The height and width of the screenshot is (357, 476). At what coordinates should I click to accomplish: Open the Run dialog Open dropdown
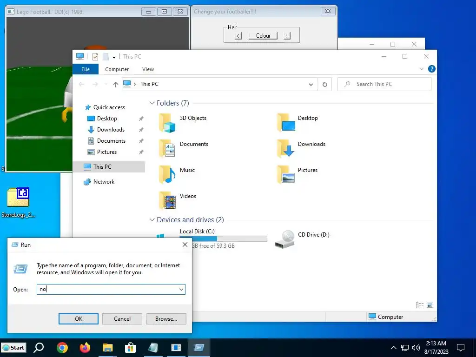181,289
